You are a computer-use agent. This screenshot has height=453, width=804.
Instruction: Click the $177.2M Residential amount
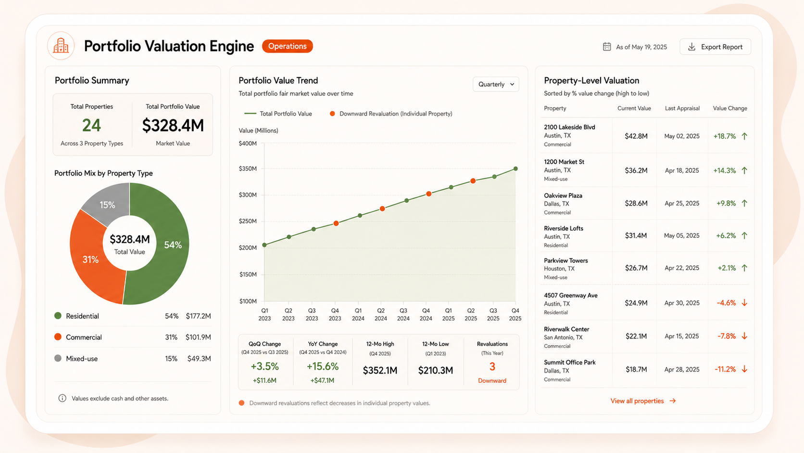pos(198,316)
